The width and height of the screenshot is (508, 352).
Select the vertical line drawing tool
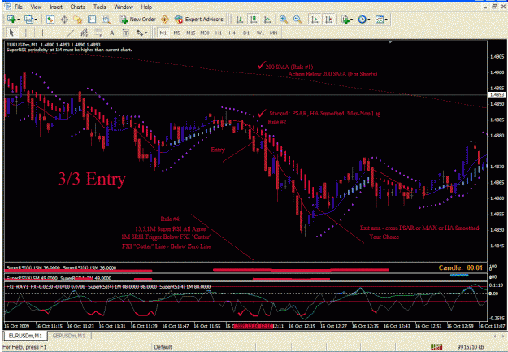(42, 33)
